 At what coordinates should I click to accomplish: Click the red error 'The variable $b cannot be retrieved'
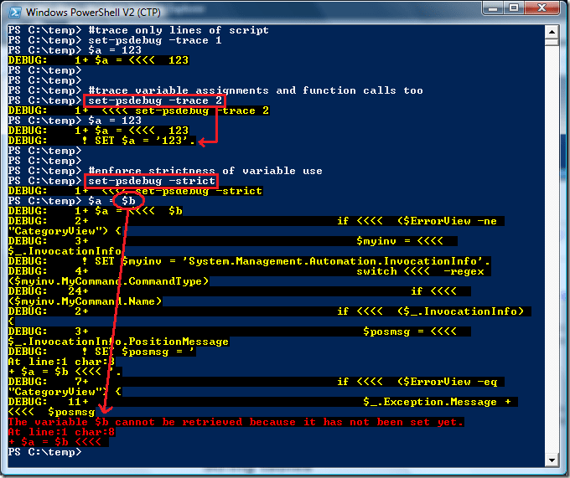[236, 422]
